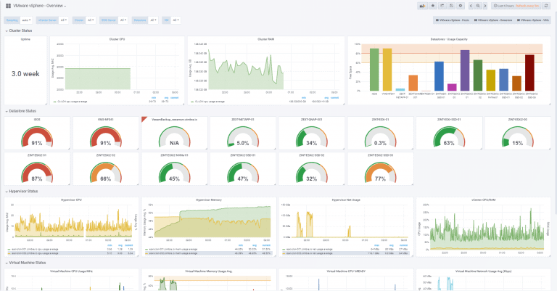Click the refresh dashboard icon
The width and height of the screenshot is (557, 291).
click(x=546, y=6)
